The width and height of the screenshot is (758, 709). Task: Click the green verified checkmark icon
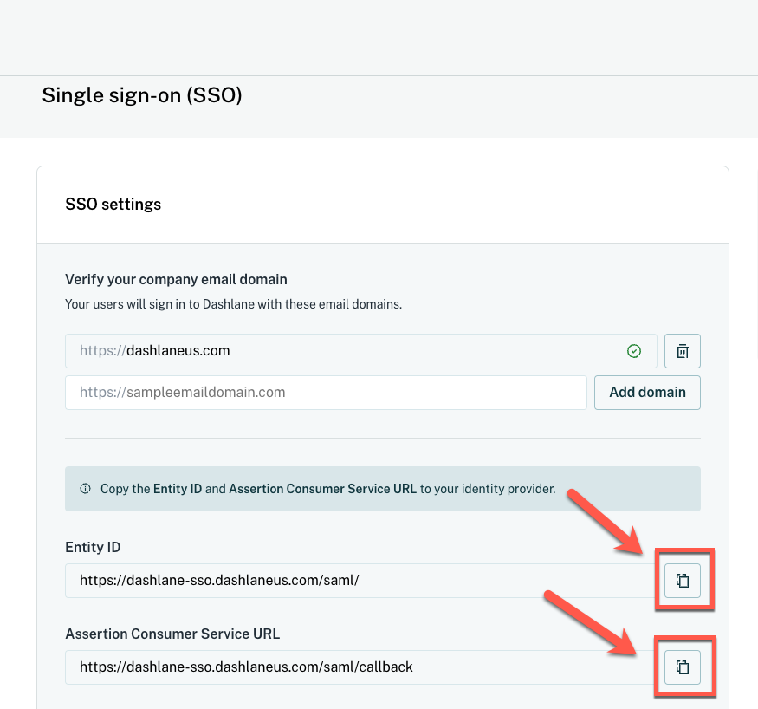pos(634,351)
